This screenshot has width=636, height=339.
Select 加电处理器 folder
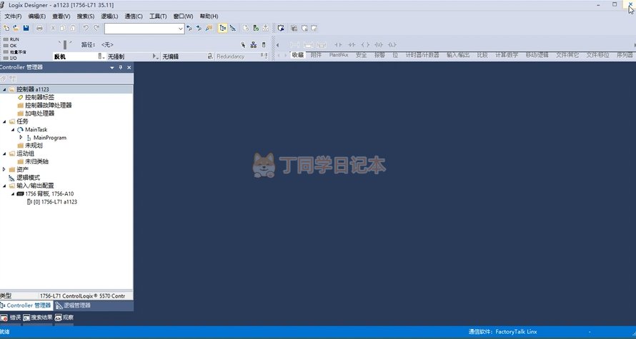click(39, 113)
